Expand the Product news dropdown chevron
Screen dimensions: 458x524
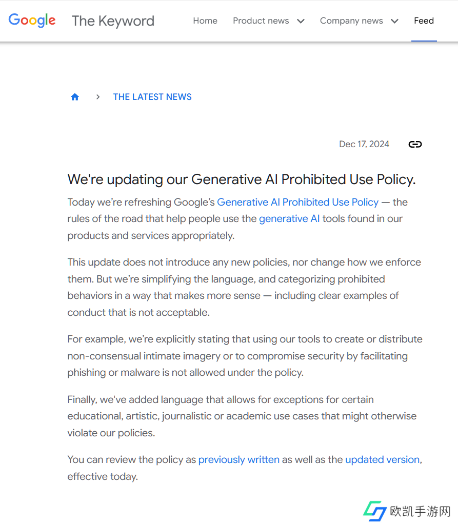[301, 21]
